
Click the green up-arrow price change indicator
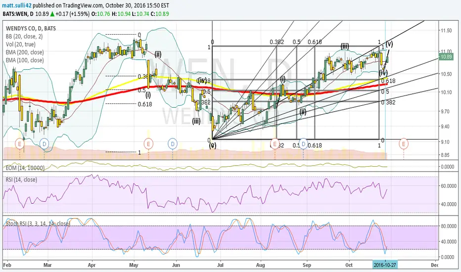coord(52,14)
